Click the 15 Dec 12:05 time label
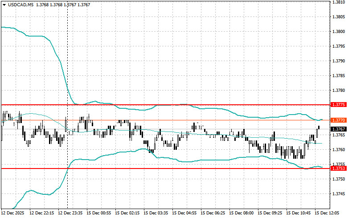 coord(327,213)
